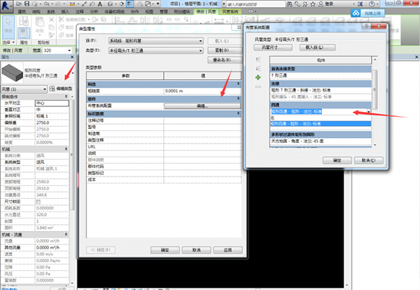Click the Switch Windows icon in quick access toolbar
Screen dimensions: 420x290
(x=148, y=4)
